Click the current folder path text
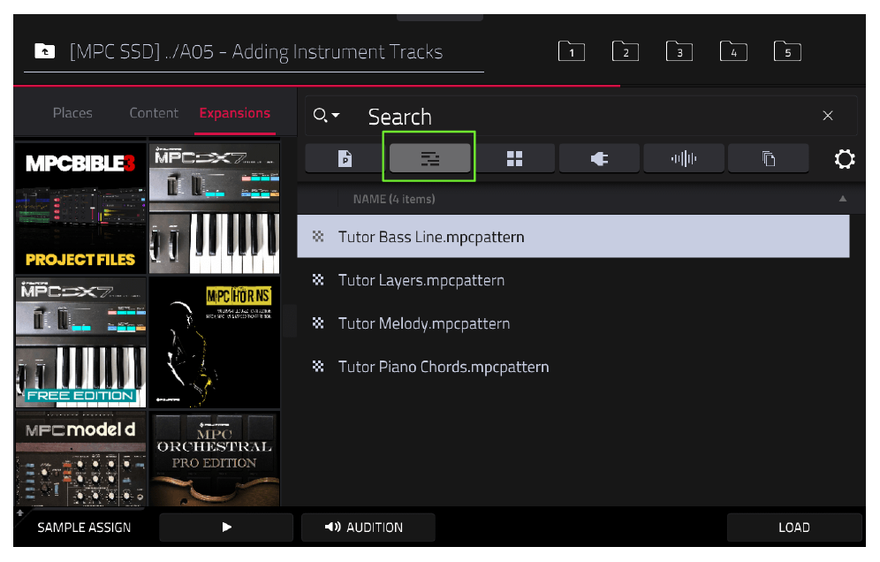Screen dimensions: 880x562 coord(256,51)
